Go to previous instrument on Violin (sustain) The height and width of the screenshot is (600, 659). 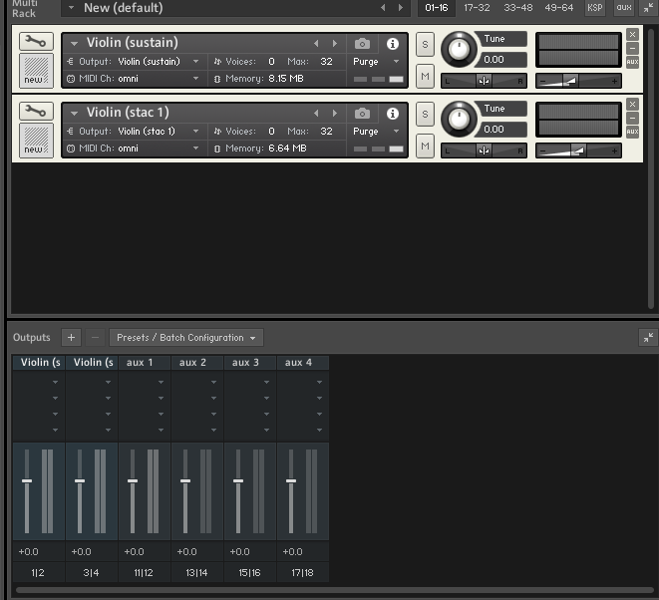click(x=316, y=43)
